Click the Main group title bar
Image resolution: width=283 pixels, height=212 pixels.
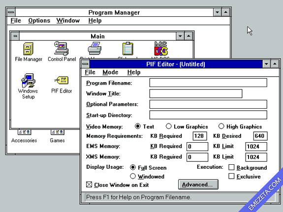point(97,36)
